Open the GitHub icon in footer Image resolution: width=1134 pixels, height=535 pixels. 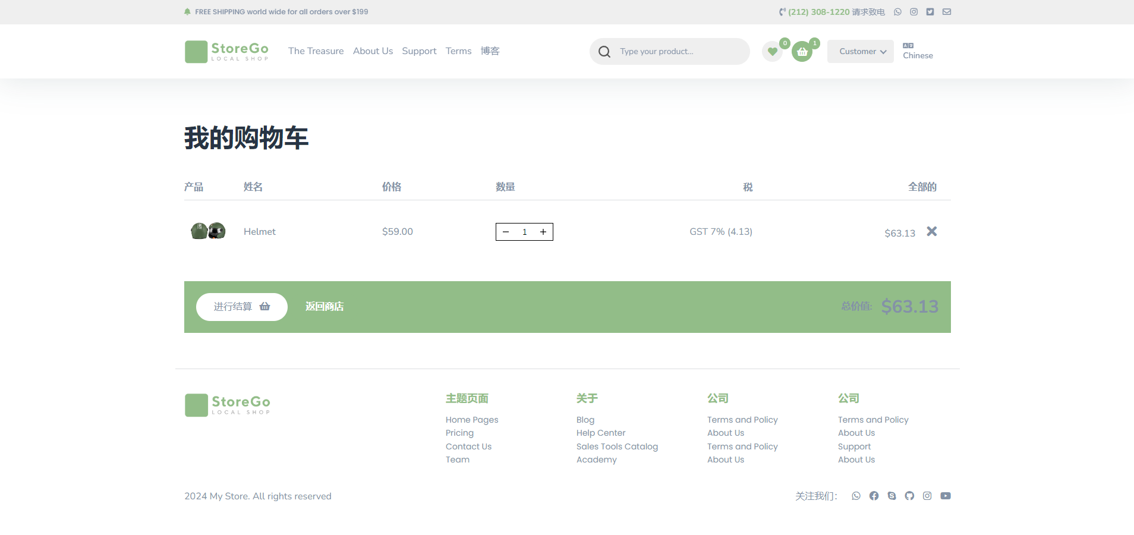pos(909,496)
